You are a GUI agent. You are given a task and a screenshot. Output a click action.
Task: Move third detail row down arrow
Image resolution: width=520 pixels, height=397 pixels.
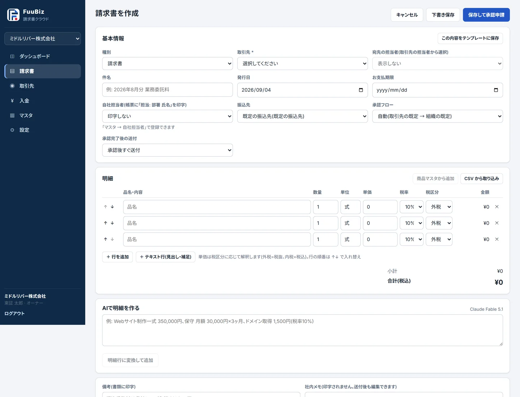(112, 239)
